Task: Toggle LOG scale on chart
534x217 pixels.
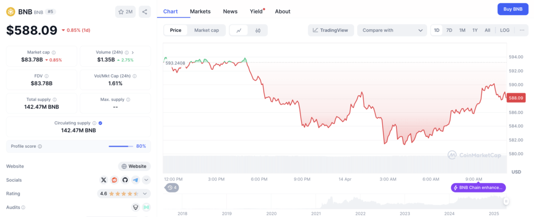Action: point(505,30)
